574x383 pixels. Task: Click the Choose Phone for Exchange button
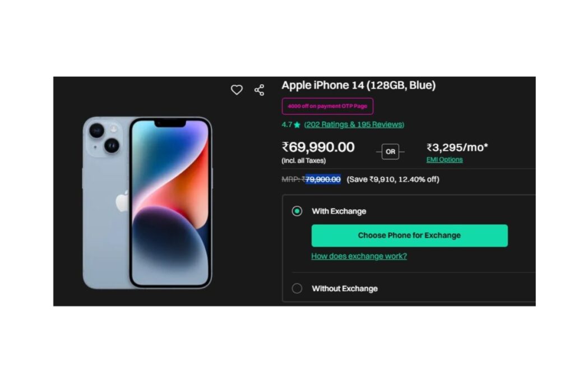[409, 236]
